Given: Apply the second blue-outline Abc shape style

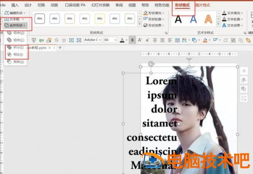Looking at the screenshot, I should point(55,18).
